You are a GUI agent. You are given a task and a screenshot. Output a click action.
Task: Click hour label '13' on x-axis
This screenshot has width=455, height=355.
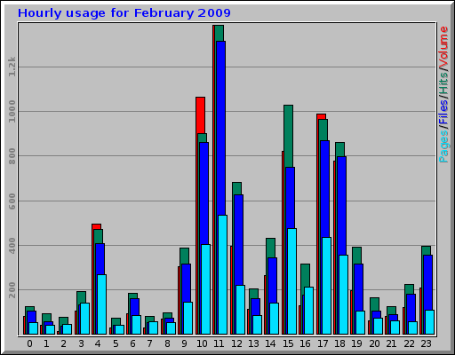pyautogui.click(x=253, y=343)
